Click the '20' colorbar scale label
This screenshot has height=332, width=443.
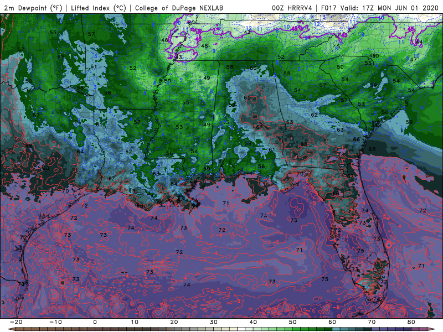point(174,322)
